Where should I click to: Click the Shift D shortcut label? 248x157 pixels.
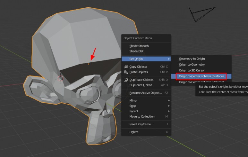[x=163, y=80]
